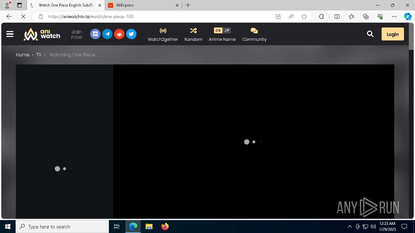Pick a Random anime
Screen dimensions: 415x233
(x=193, y=34)
